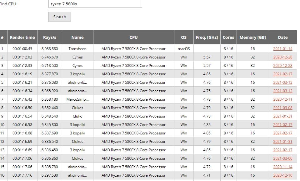Click render time 00:01:12.03

pos(22,57)
